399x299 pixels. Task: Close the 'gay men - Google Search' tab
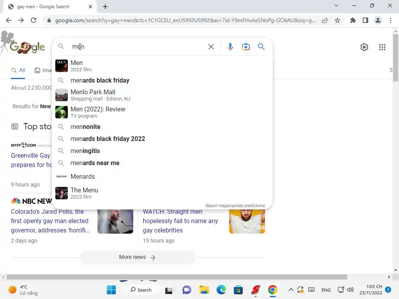pyautogui.click(x=90, y=7)
